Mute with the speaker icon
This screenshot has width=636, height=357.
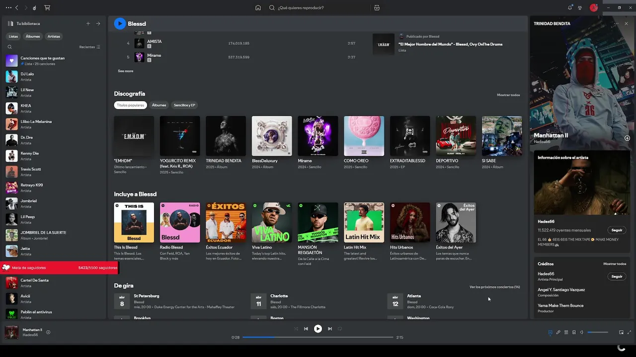coord(582,332)
